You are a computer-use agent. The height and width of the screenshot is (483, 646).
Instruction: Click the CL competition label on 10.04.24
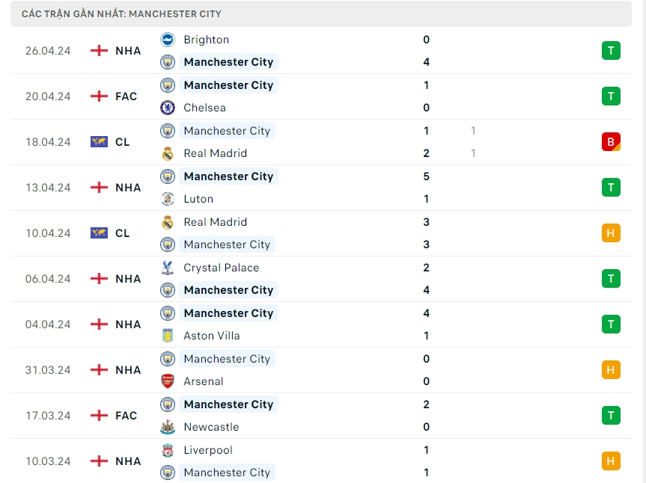tap(123, 233)
